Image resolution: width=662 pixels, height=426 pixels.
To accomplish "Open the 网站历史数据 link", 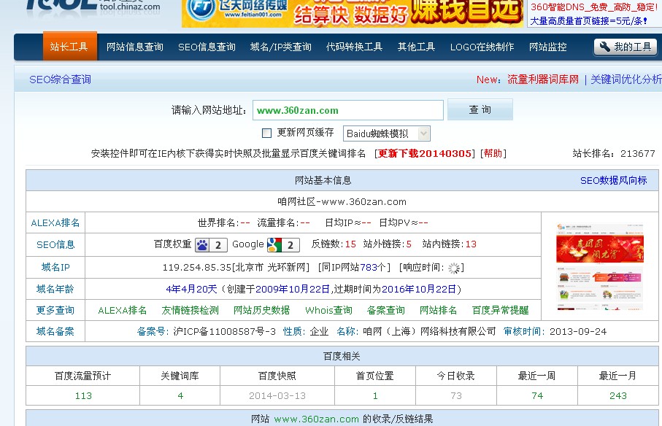I will (x=262, y=311).
